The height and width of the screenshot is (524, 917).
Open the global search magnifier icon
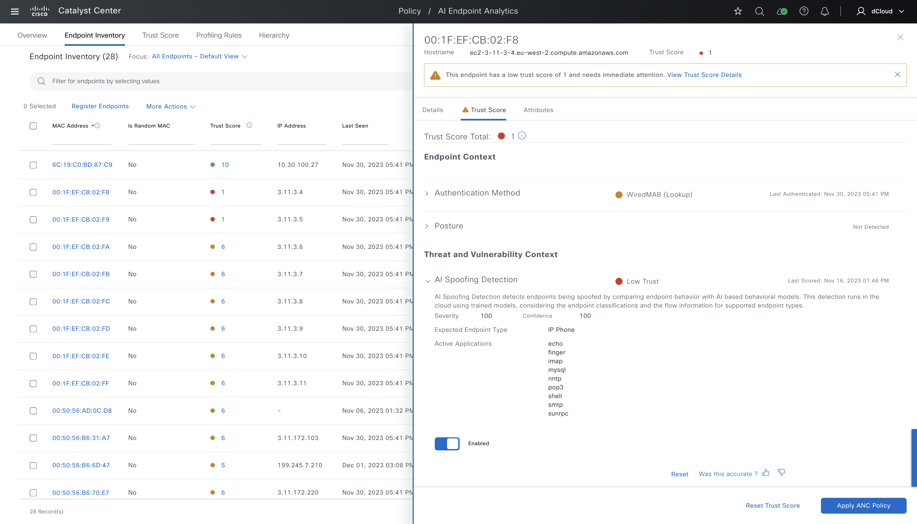[760, 11]
